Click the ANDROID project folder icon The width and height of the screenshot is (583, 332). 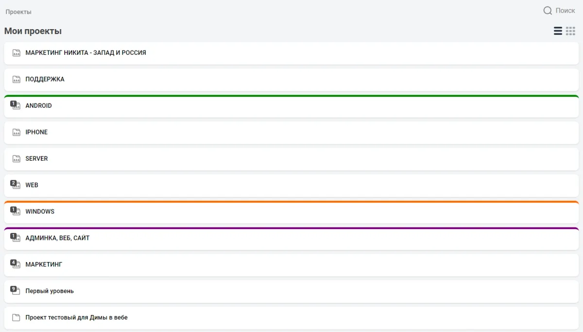coord(16,106)
